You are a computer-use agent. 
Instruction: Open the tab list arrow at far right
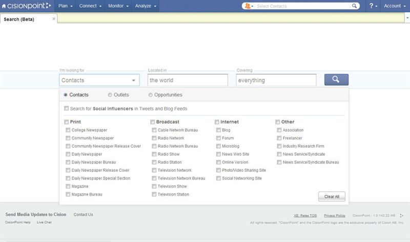(x=405, y=18)
